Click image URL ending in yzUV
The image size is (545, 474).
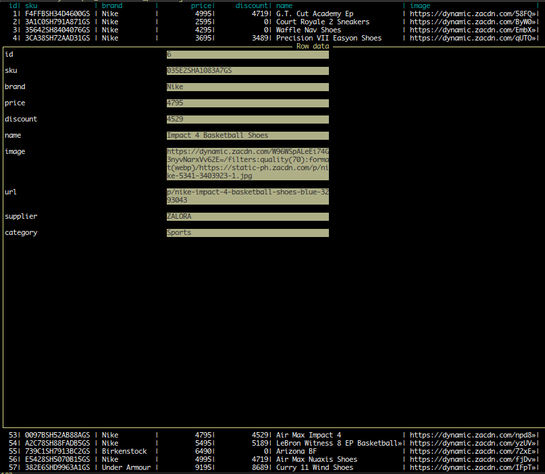(473, 443)
